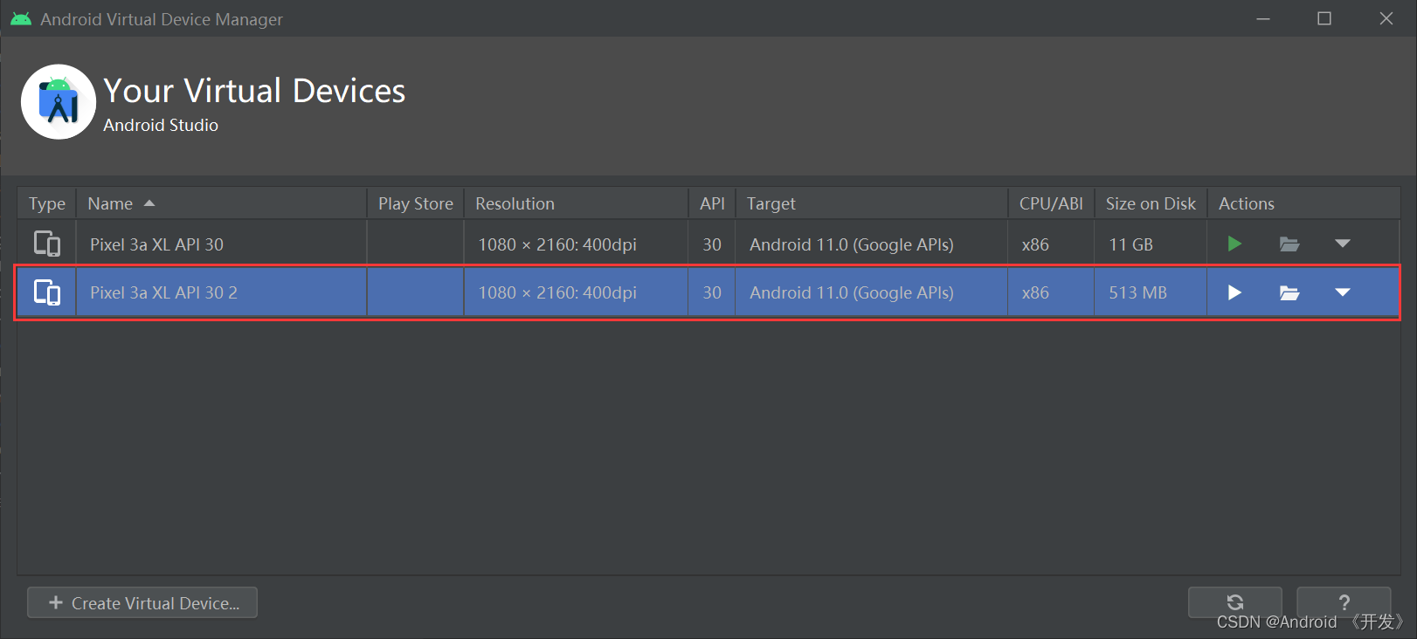Click the Create Virtual Device button
1417x639 pixels.
(x=142, y=602)
